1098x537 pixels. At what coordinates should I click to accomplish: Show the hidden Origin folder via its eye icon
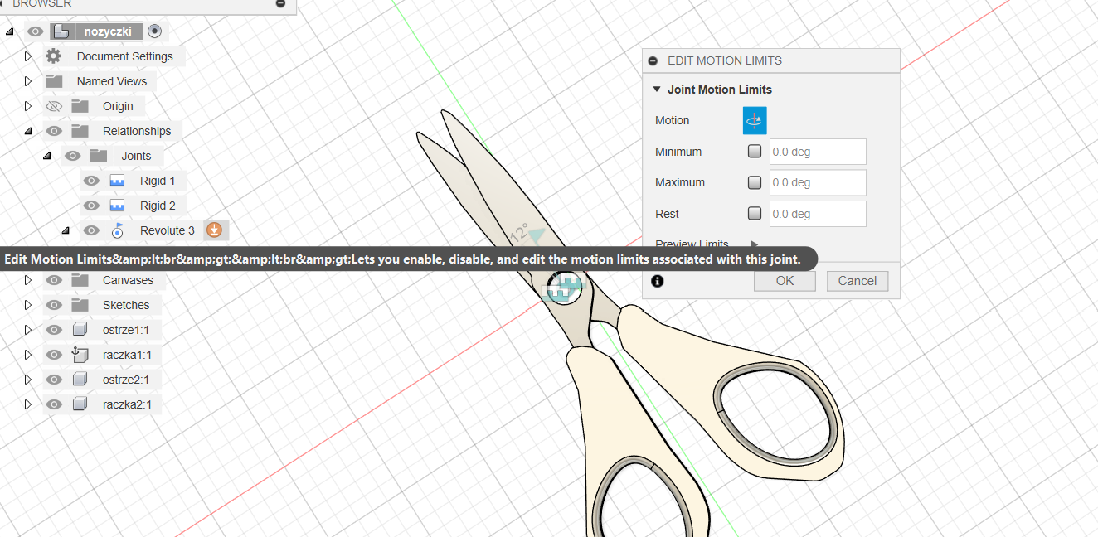click(54, 106)
